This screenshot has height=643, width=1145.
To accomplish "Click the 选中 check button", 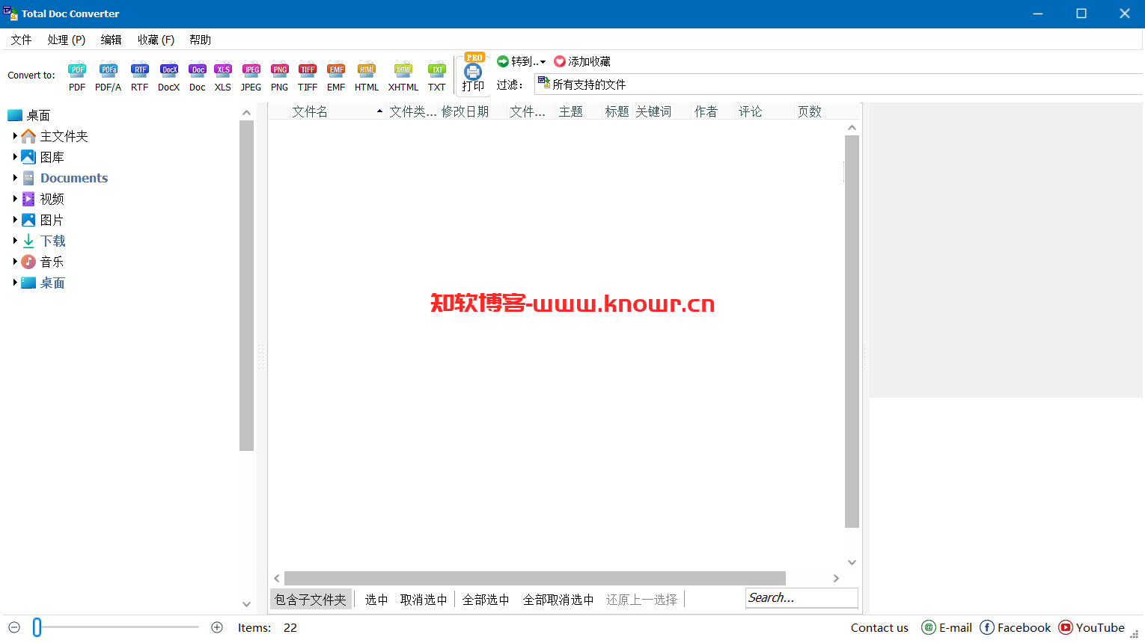I will 376,600.
